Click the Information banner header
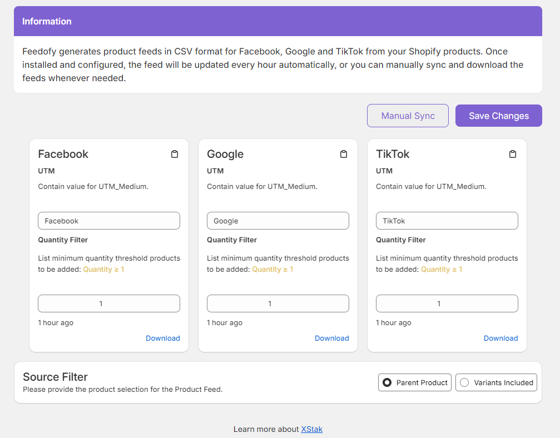 (x=47, y=21)
